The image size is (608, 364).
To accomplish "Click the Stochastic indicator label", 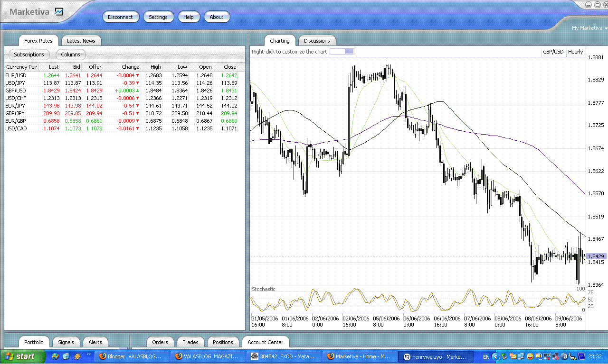I will click(264, 289).
